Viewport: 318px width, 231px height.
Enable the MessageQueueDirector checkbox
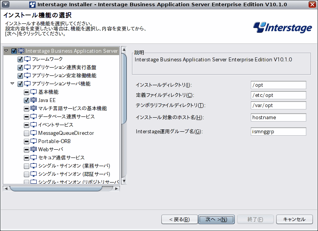[27, 133]
